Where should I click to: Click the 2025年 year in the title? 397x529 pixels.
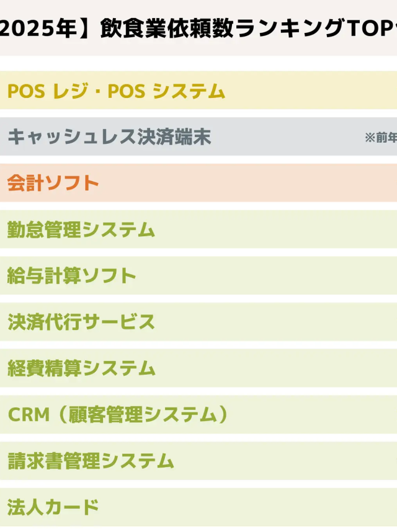pyautogui.click(x=39, y=28)
